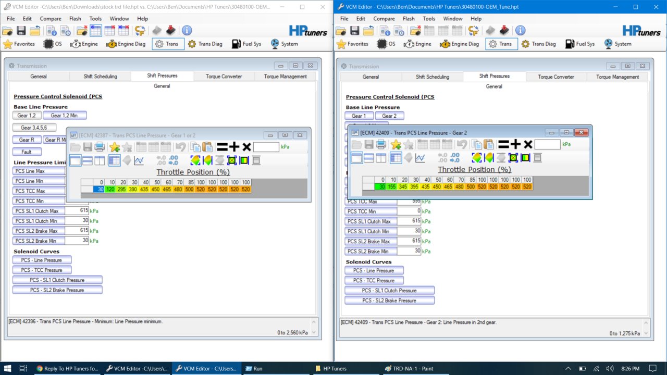The image size is (667, 375).
Task: Select cell 295 in Gear 1 or 2 table
Action: coord(121,190)
